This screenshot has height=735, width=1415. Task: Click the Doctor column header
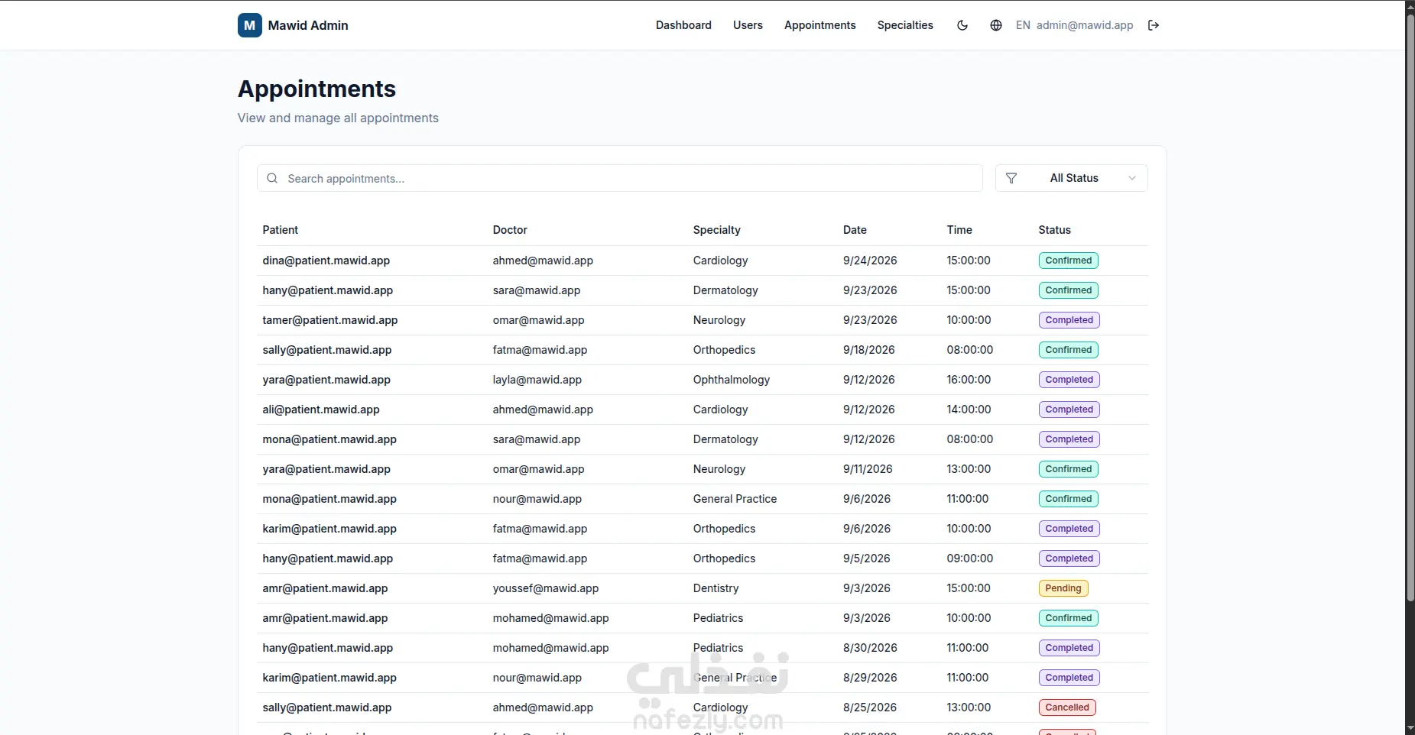click(x=510, y=230)
